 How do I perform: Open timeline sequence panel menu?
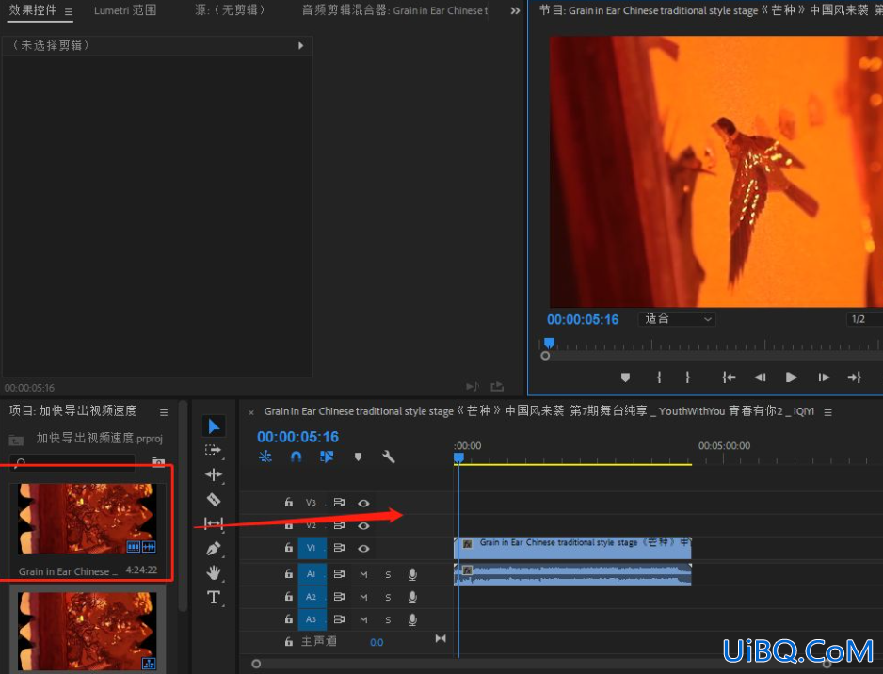tap(827, 412)
